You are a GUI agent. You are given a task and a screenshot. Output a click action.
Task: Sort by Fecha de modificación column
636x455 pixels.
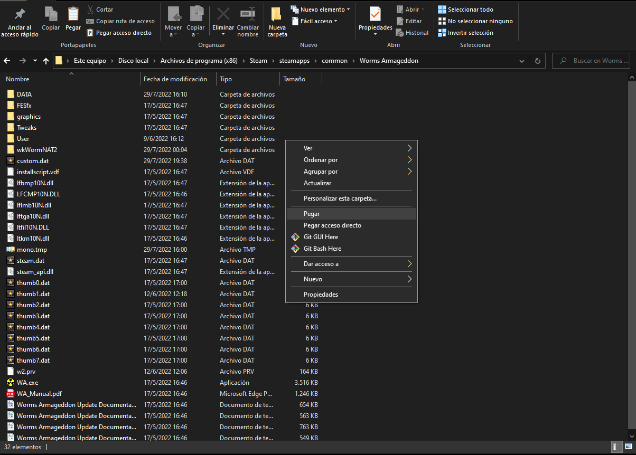[178, 79]
